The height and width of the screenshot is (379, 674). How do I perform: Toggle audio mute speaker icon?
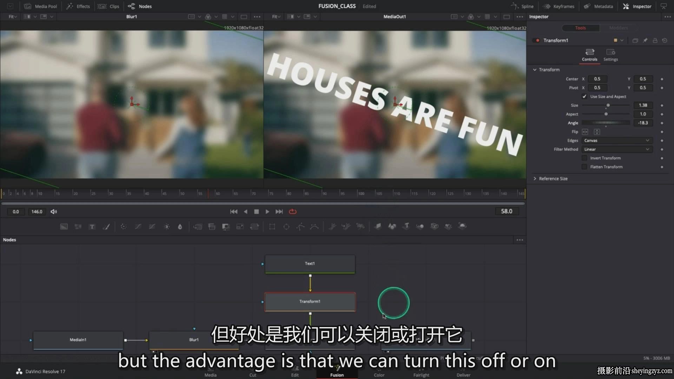54,212
